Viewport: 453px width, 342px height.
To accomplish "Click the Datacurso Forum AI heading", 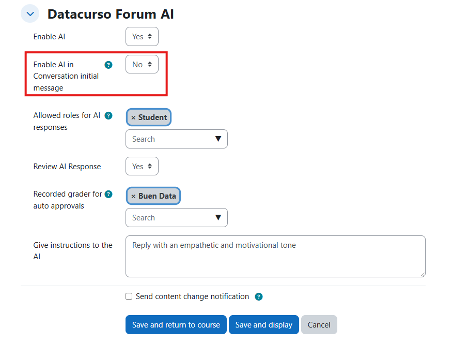I will point(111,14).
